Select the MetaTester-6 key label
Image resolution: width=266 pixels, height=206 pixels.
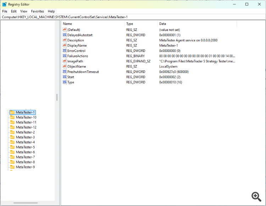click(x=25, y=152)
